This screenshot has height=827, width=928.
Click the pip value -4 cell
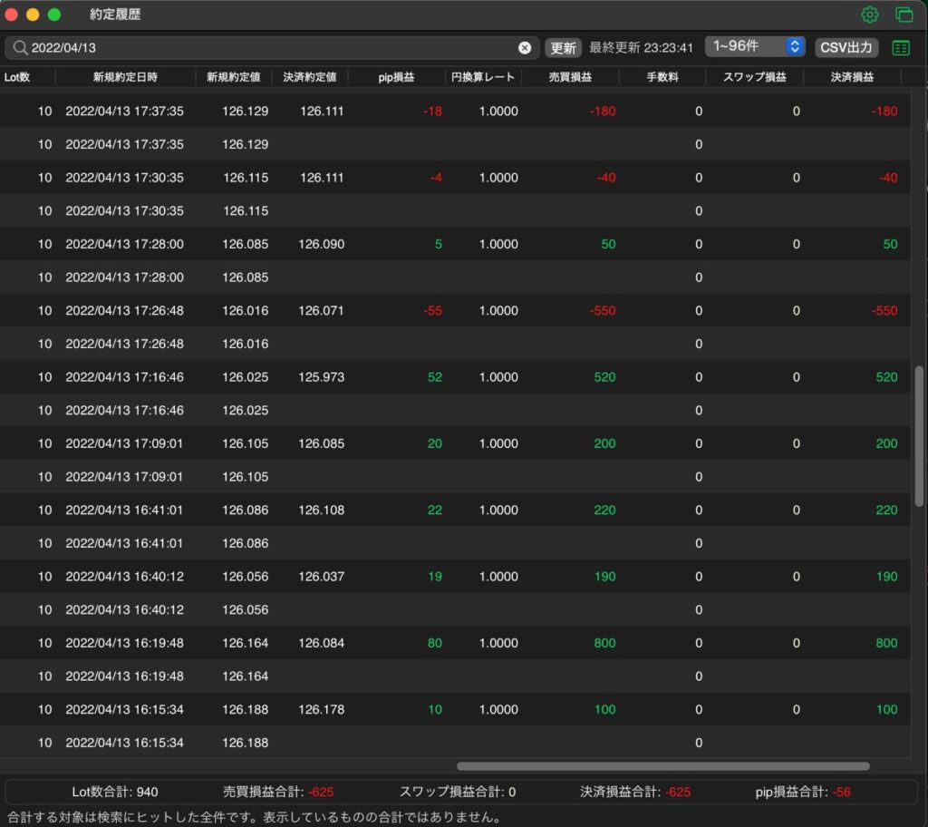pyautogui.click(x=436, y=178)
